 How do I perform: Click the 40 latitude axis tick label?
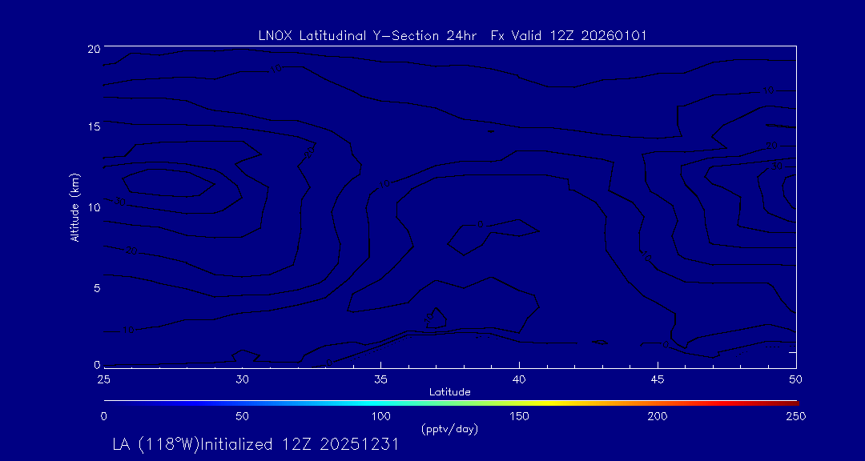point(519,379)
